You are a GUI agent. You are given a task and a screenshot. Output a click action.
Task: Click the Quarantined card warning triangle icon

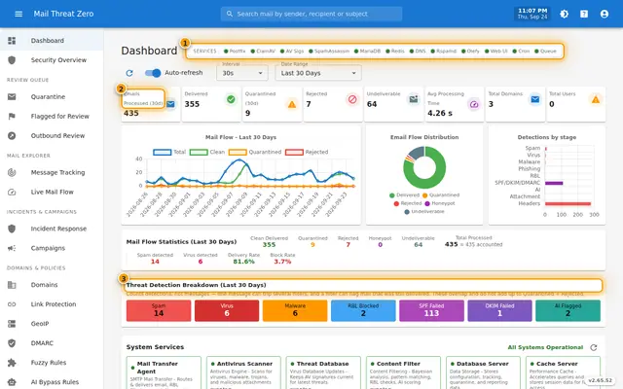(x=292, y=104)
